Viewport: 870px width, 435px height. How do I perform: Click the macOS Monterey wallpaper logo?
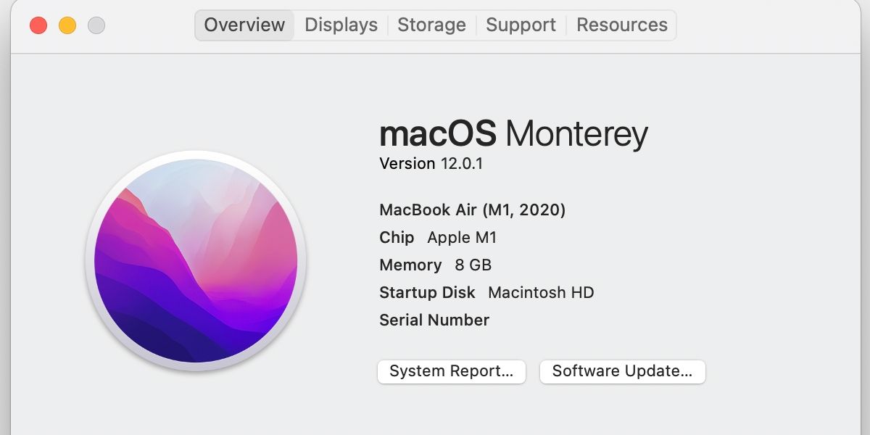tap(196, 261)
